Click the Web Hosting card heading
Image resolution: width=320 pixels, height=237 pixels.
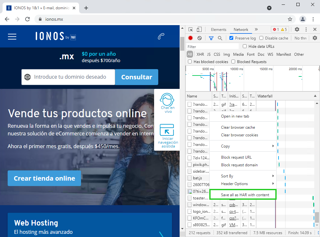(36, 223)
